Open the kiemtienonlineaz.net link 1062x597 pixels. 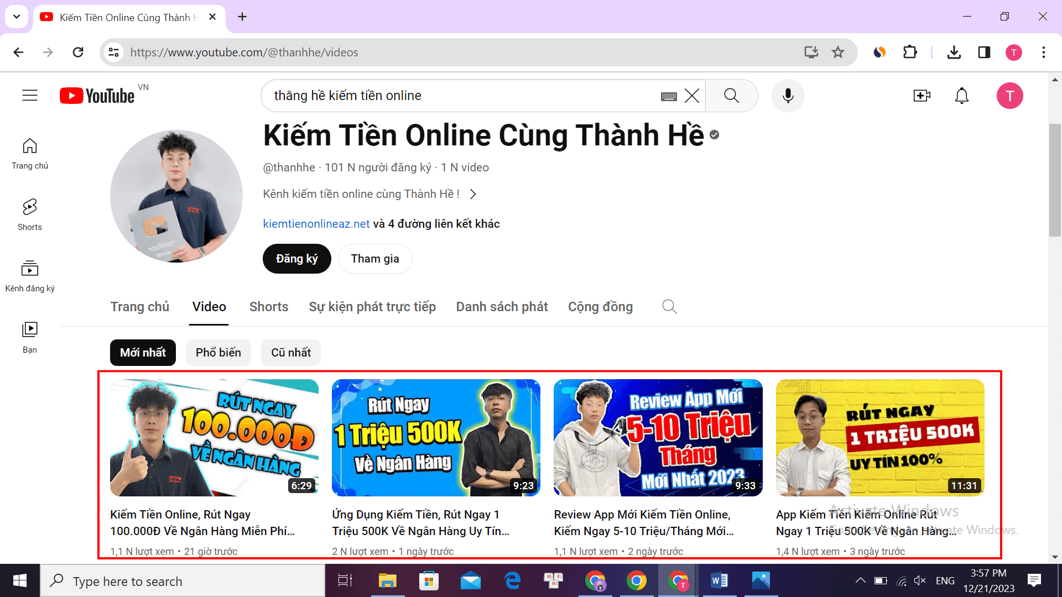tap(316, 224)
